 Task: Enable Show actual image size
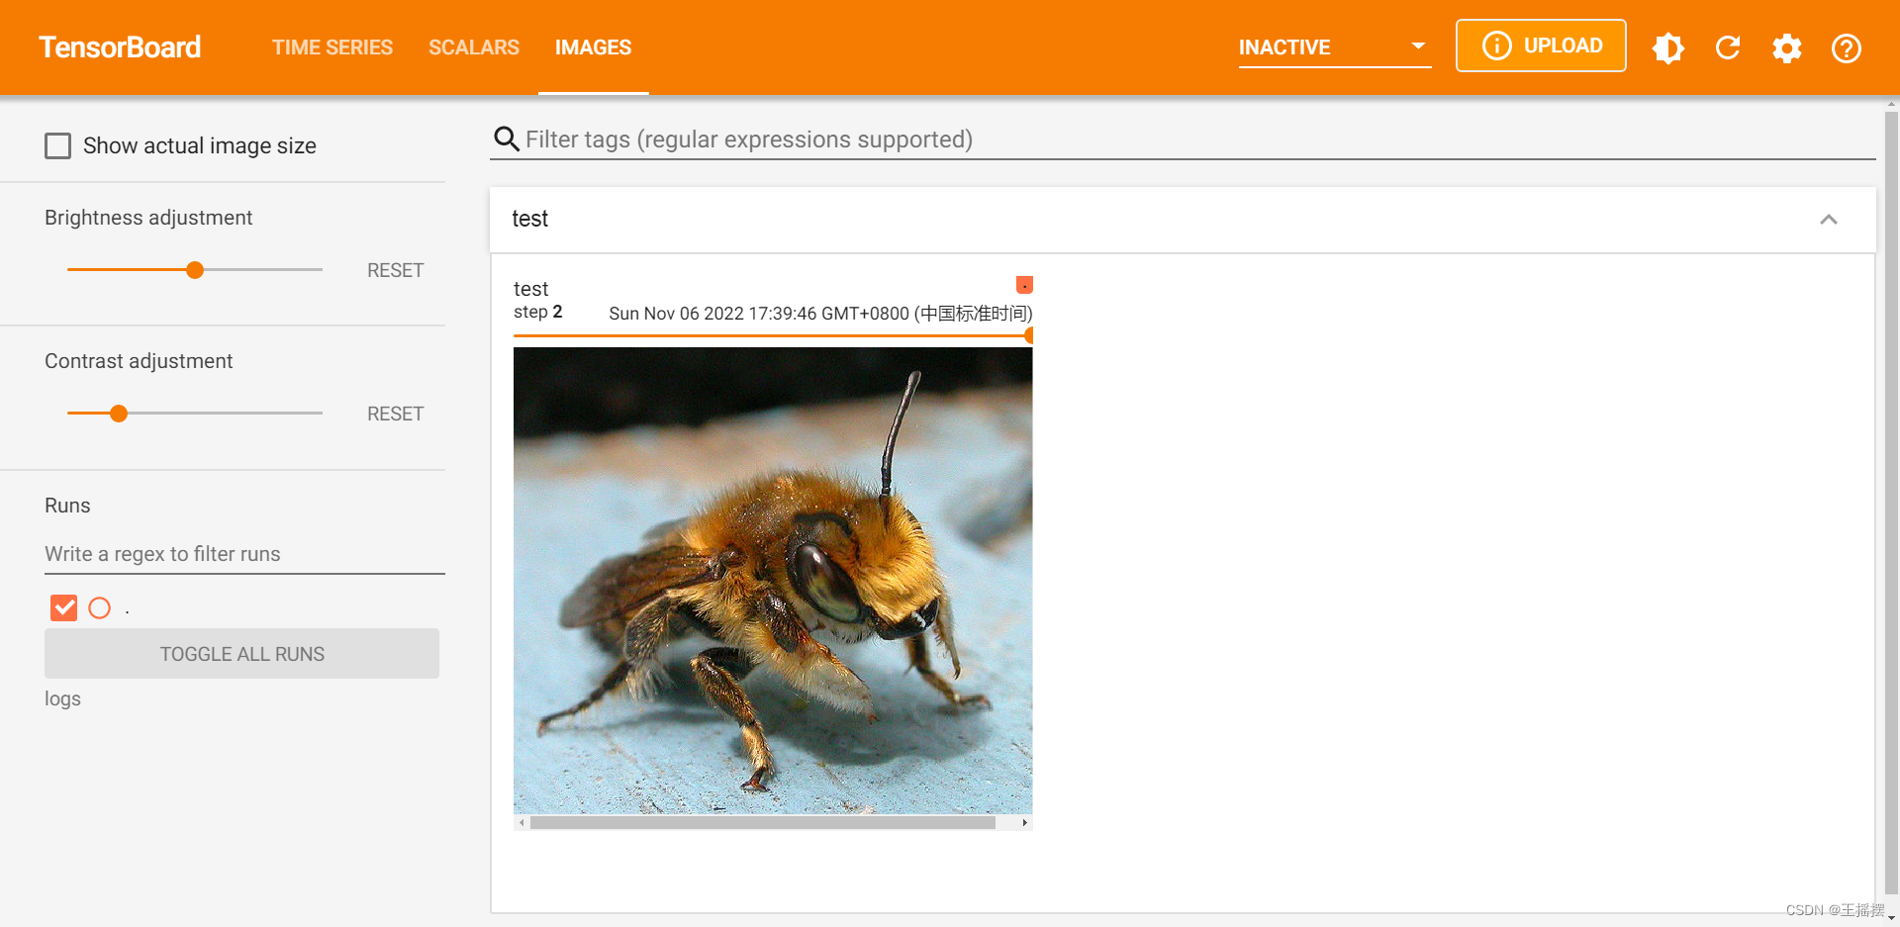(x=58, y=145)
